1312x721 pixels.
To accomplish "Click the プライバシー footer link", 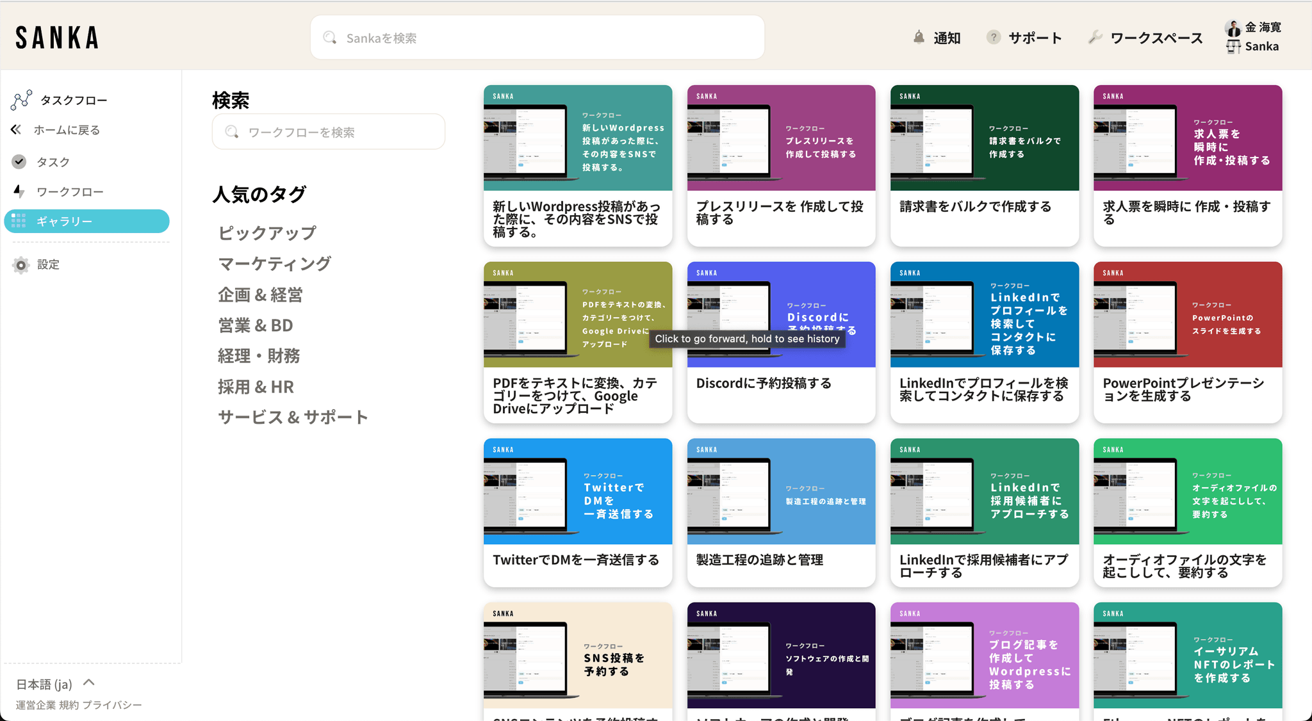I will [x=112, y=705].
